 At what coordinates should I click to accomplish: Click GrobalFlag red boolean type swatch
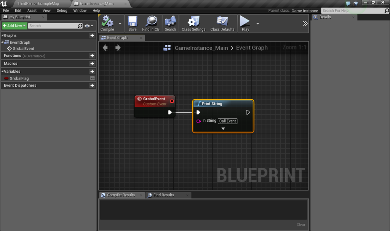click(x=6, y=78)
